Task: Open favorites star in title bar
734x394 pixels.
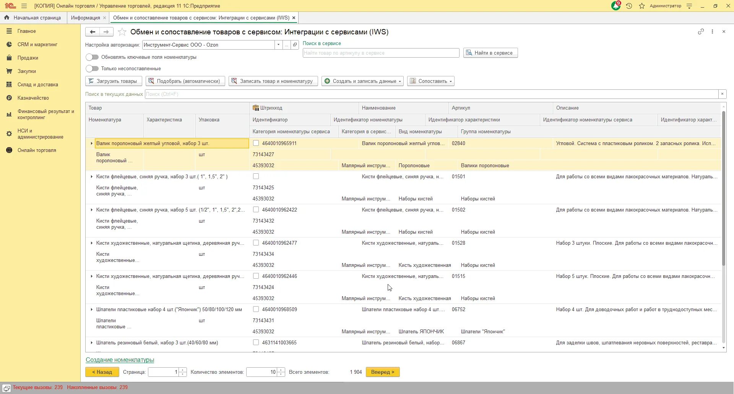Action: click(x=642, y=6)
